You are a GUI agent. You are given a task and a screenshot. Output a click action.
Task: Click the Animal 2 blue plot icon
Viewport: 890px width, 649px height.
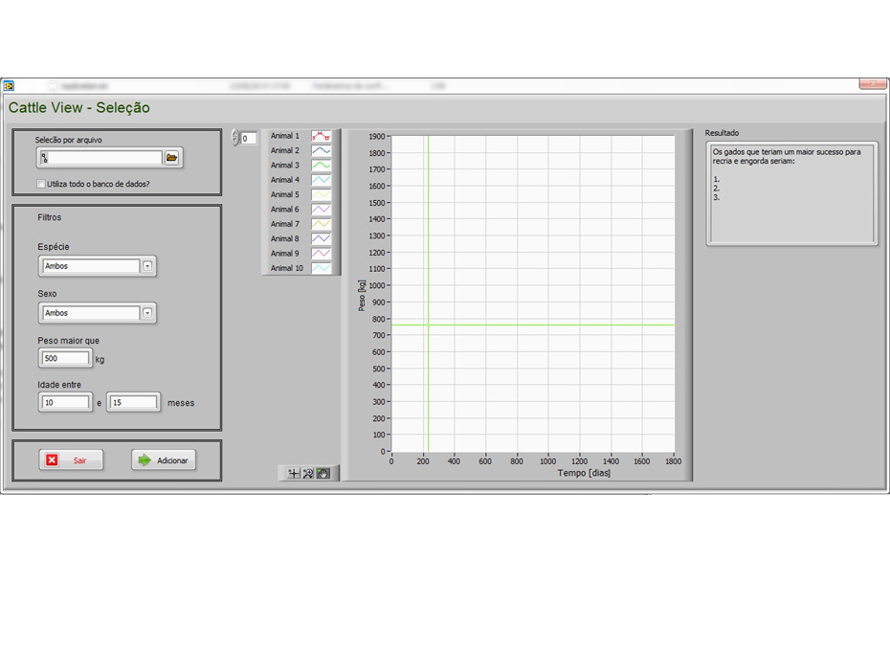[321, 151]
